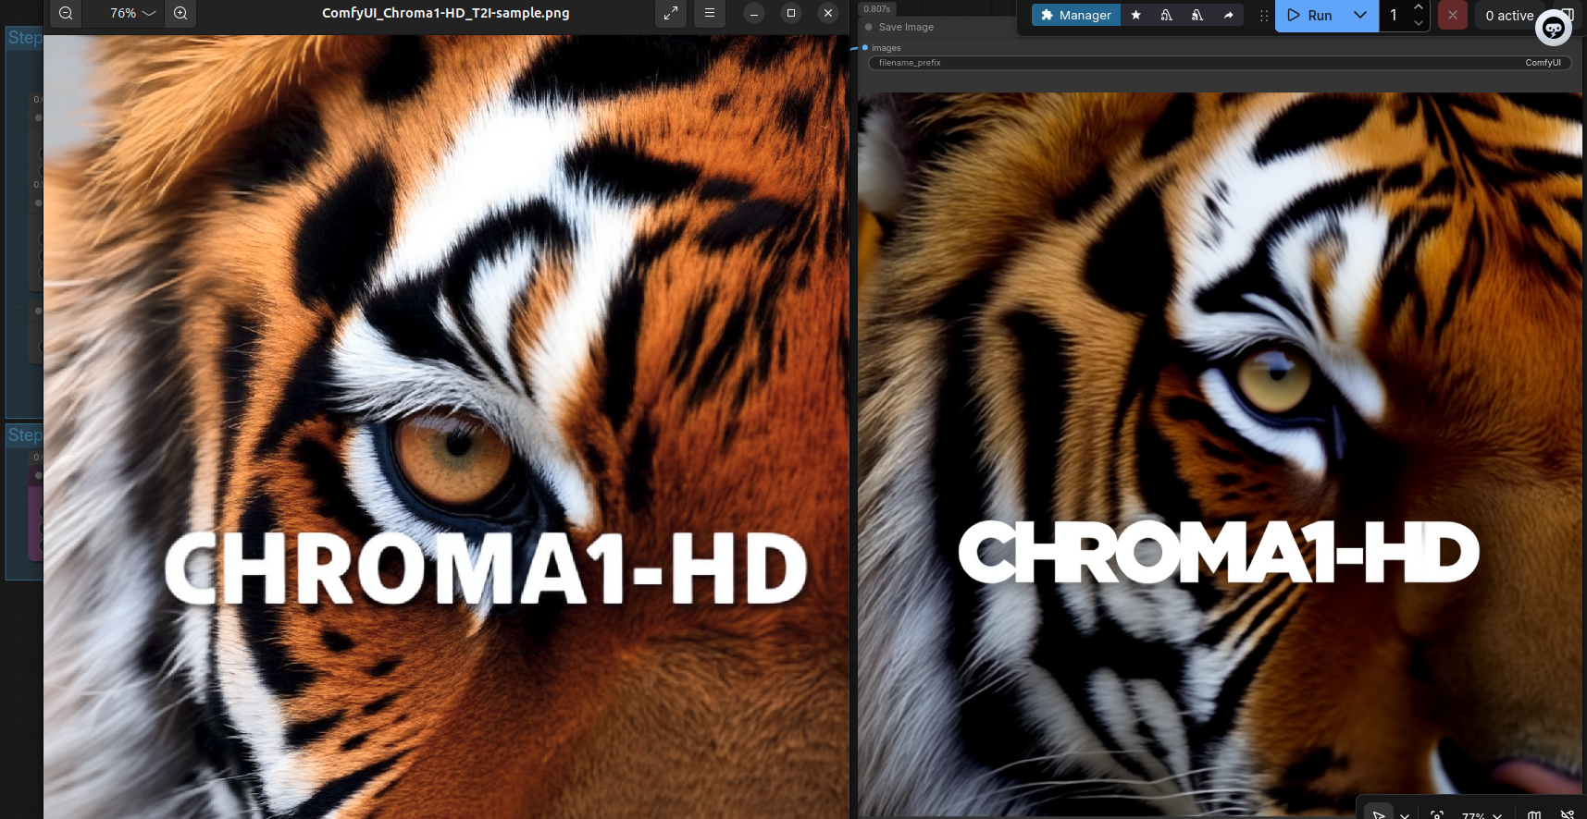Run the ComfyUI workflow
The width and height of the screenshot is (1587, 819).
pyautogui.click(x=1309, y=16)
